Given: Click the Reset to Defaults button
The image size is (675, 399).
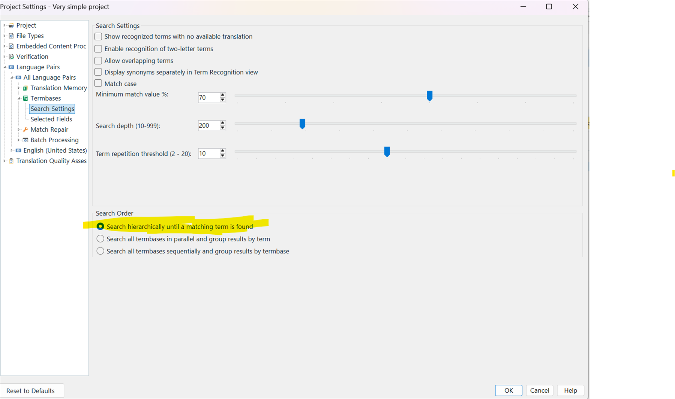Looking at the screenshot, I should (x=31, y=390).
